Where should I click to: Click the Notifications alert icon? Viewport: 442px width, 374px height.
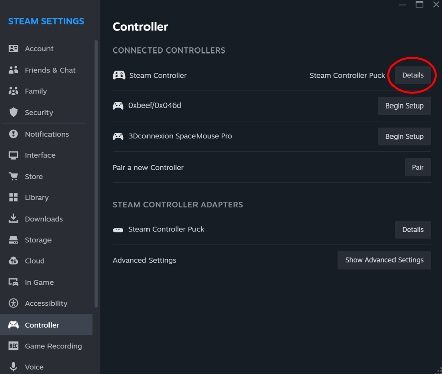pos(13,134)
